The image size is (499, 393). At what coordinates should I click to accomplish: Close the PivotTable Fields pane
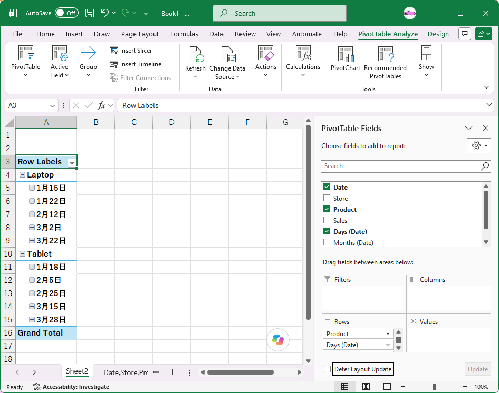tap(486, 128)
